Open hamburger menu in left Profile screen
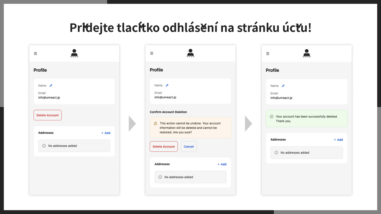 [x=35, y=53]
